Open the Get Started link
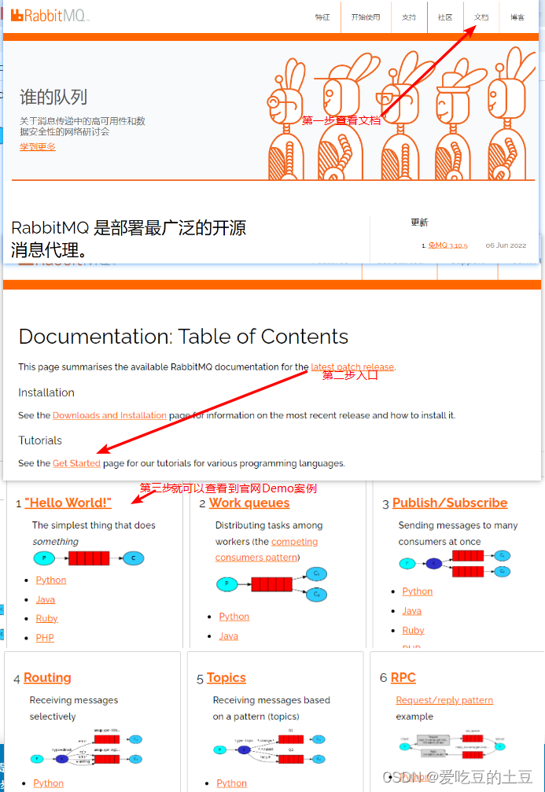This screenshot has height=792, width=545. [x=76, y=463]
